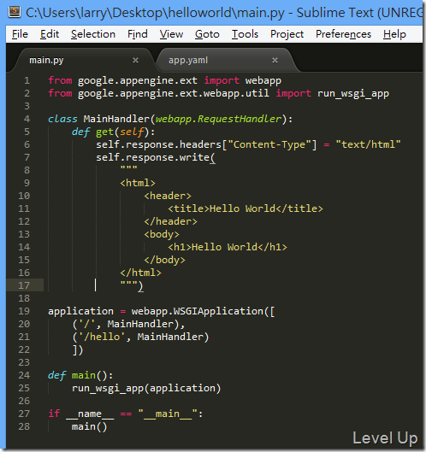
Task: Click the word 'webapp' on line 1
Action: (263, 81)
